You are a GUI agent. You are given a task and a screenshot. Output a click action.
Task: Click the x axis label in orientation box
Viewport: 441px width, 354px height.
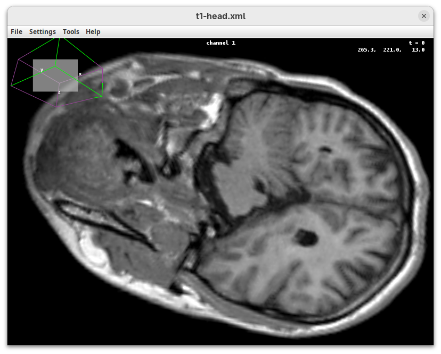(80, 74)
